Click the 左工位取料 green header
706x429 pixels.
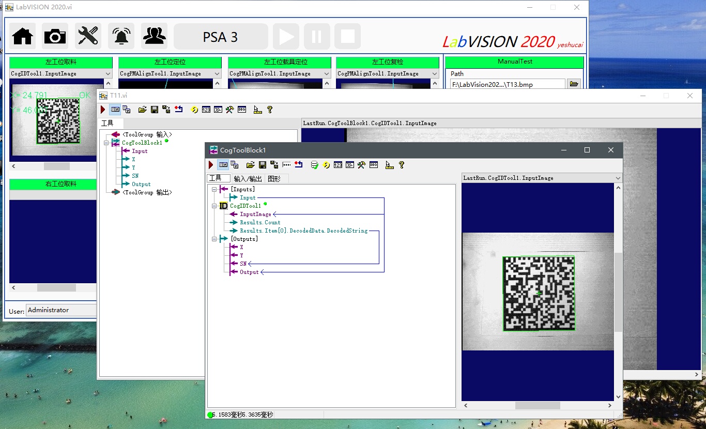(61, 62)
